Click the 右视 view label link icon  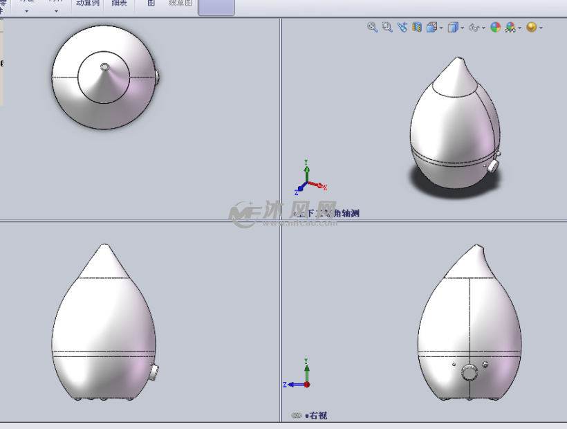pos(296,416)
